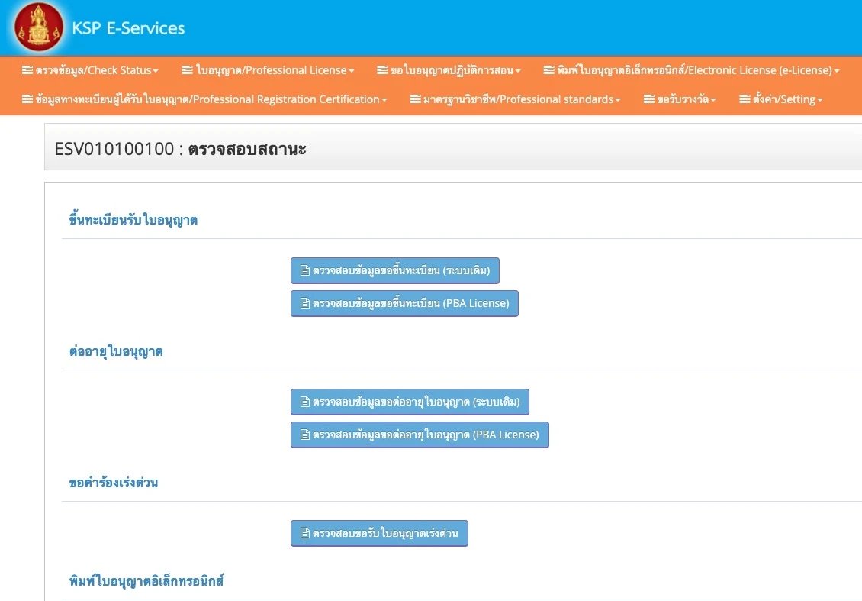862x601 pixels.
Task: Click the list icon beside Professional License
Action: click(187, 70)
